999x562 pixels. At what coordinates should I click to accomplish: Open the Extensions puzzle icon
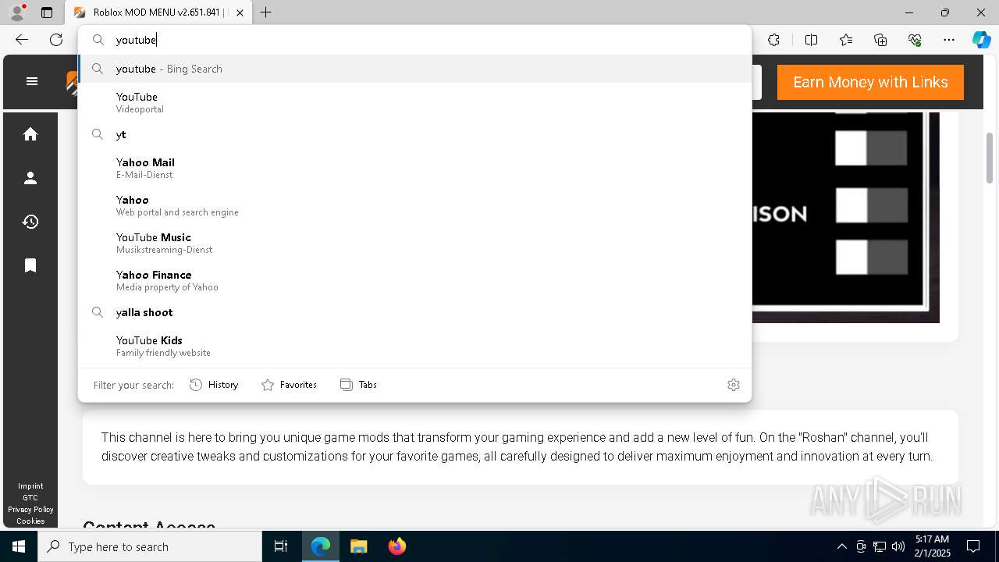click(773, 40)
